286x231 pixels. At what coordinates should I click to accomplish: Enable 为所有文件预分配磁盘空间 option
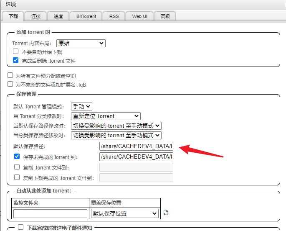(x=10, y=76)
